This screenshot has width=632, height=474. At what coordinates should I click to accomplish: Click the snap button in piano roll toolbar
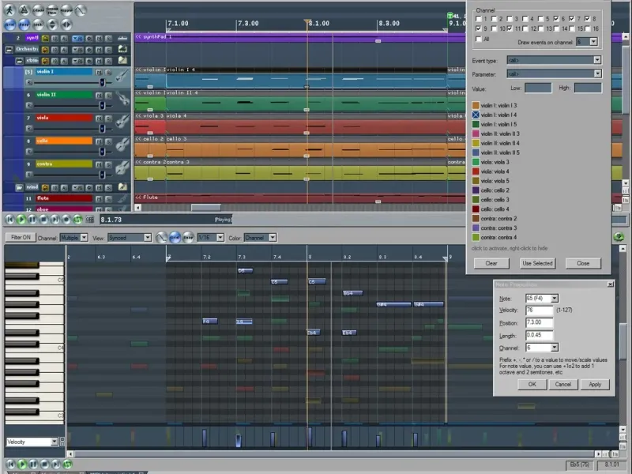188,237
